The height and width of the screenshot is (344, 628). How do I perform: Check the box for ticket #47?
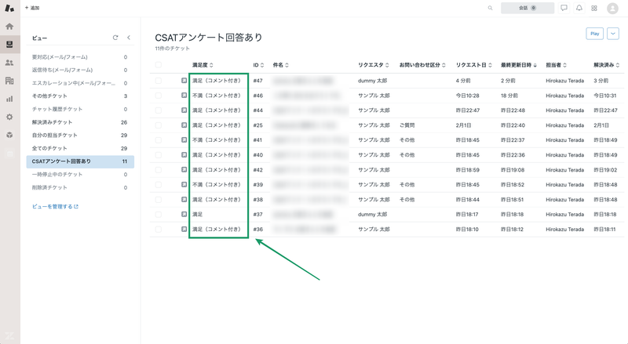[159, 81]
